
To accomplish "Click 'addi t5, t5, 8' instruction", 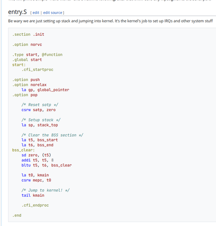I will 37,160.
